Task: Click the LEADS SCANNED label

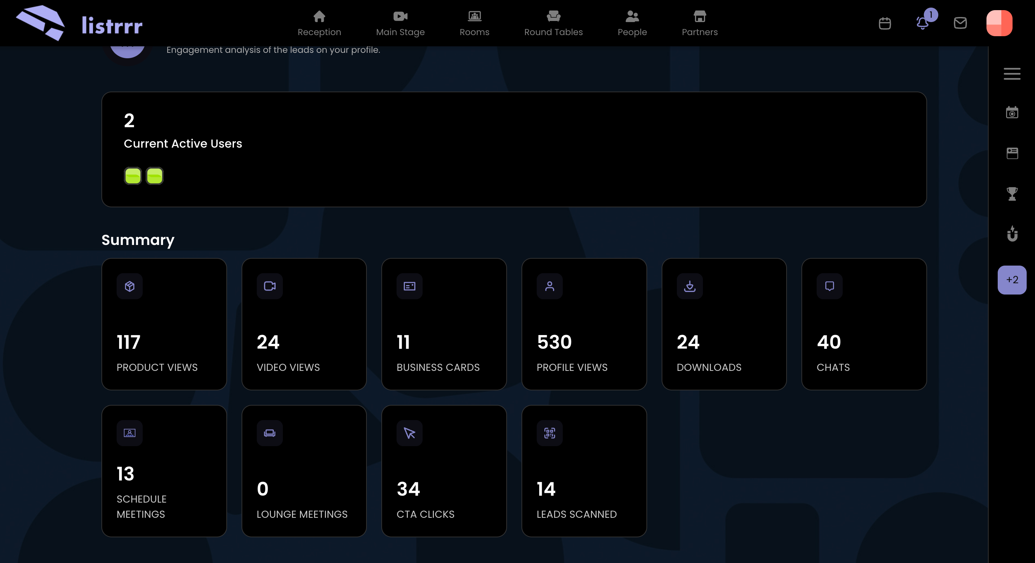Action: click(x=577, y=515)
